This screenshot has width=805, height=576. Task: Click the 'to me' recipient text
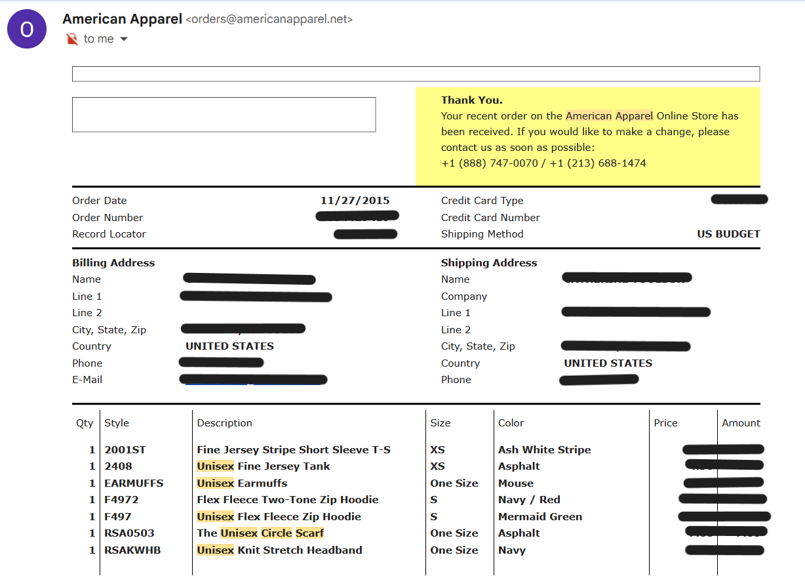99,39
